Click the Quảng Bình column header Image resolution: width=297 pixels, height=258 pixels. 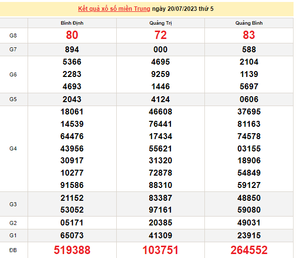[249, 23]
